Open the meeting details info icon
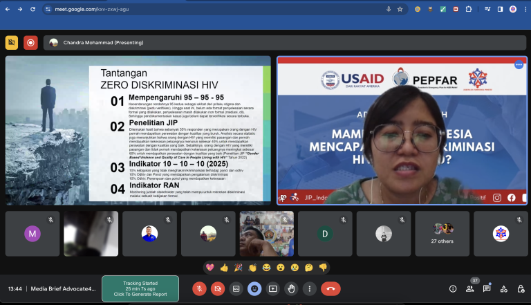The image size is (531, 305). [x=453, y=288]
